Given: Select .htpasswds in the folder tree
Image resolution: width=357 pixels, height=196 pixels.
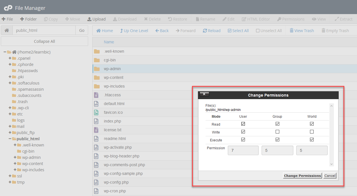Looking at the screenshot, I should click(27, 71).
